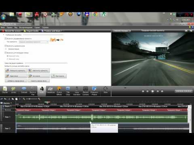The height and width of the screenshot is (145, 194).
Task: Open the Clip Bin tab
Action: pos(5,90)
